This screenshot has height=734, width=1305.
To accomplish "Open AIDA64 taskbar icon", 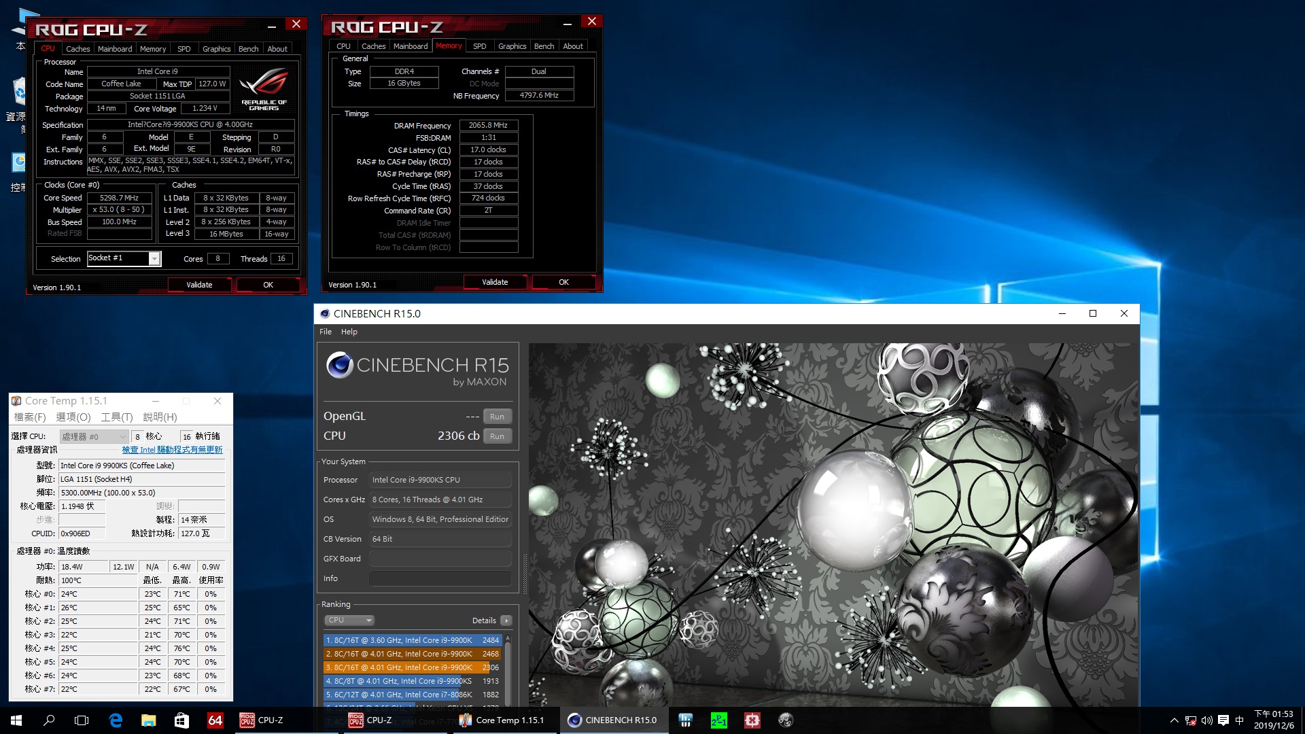I will [x=215, y=720].
